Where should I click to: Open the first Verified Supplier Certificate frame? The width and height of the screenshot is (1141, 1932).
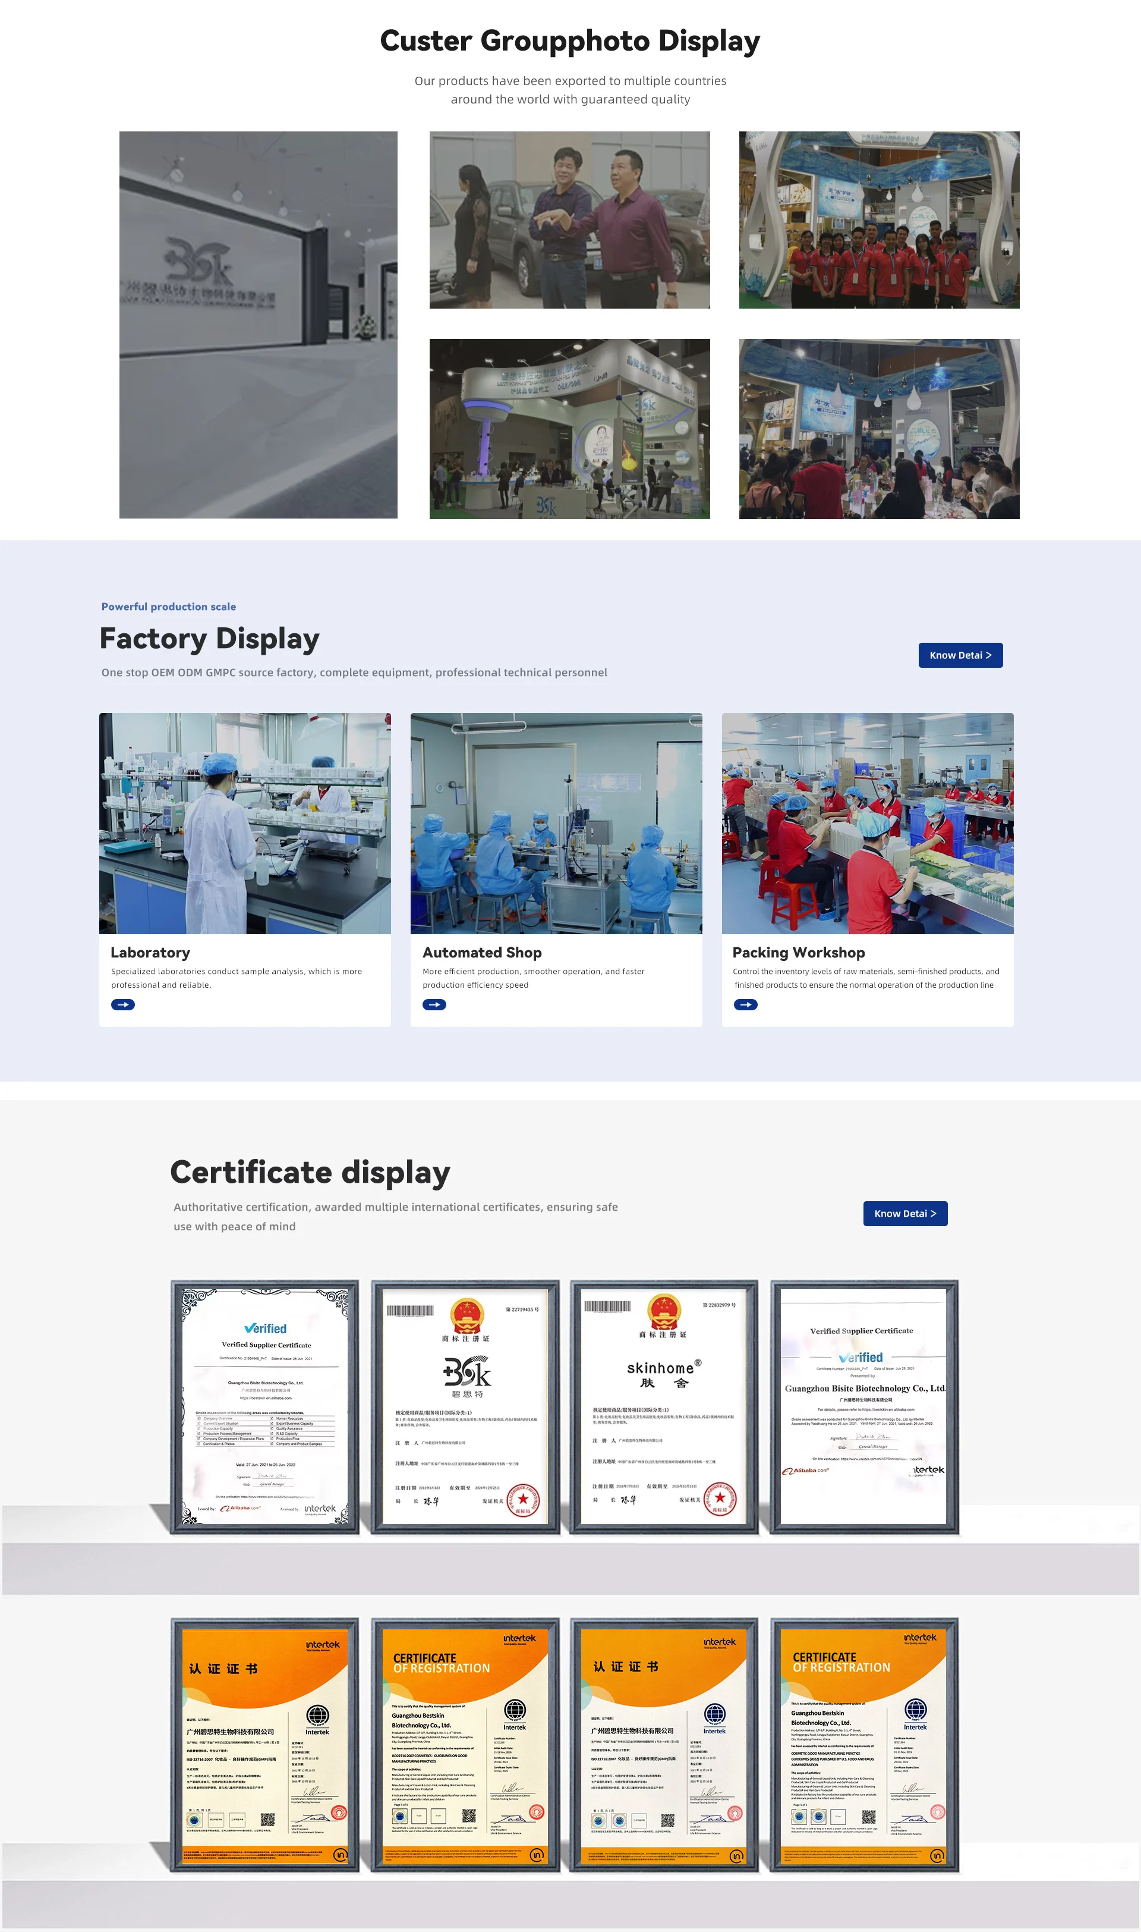[x=265, y=1407]
